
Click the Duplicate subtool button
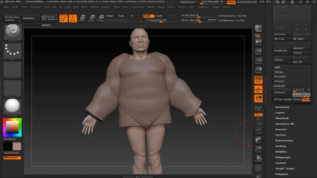[x=282, y=50]
